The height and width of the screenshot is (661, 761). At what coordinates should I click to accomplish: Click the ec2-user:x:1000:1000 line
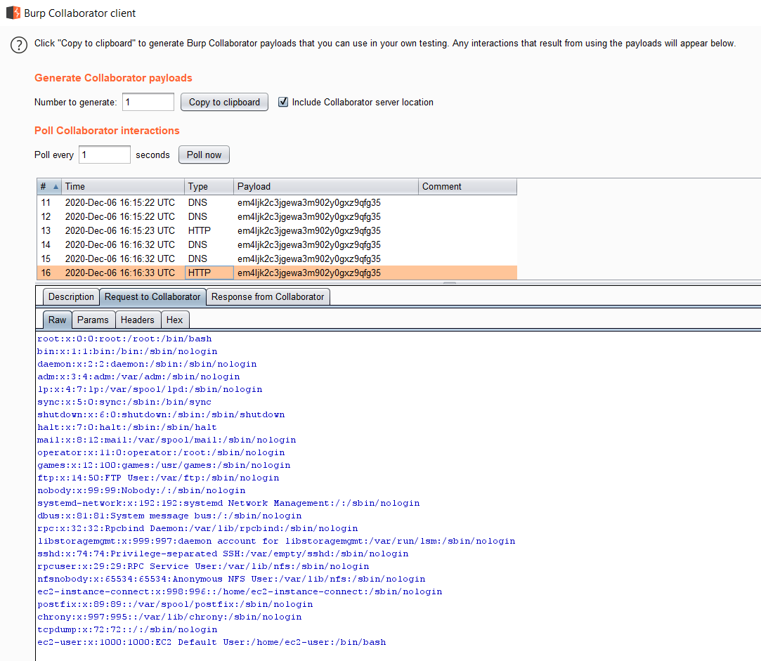212,642
